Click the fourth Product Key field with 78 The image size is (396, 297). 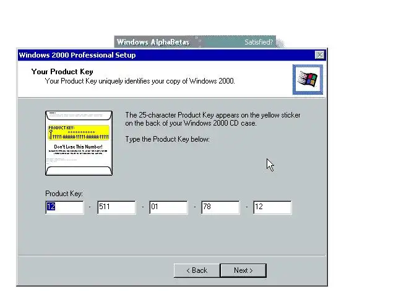pos(220,207)
